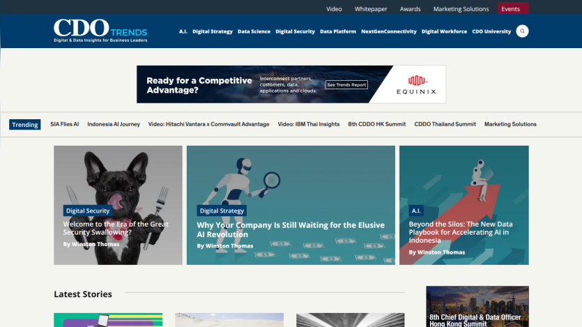This screenshot has height=327, width=582.
Task: Open Marketing Solutions in the top bar
Action: 461,9
